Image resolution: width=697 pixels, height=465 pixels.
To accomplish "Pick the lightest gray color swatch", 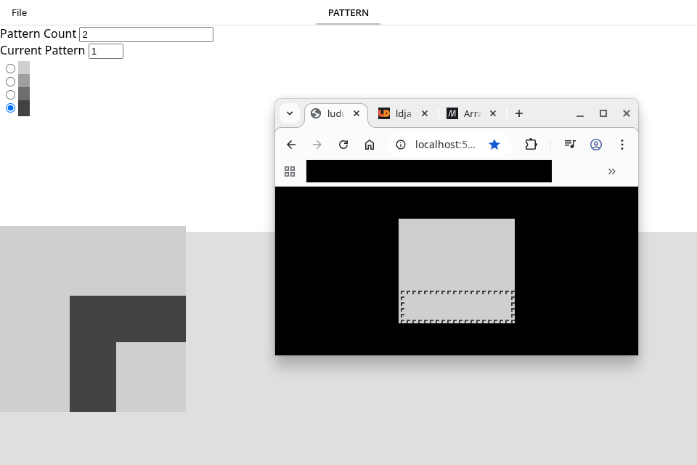I will point(24,68).
